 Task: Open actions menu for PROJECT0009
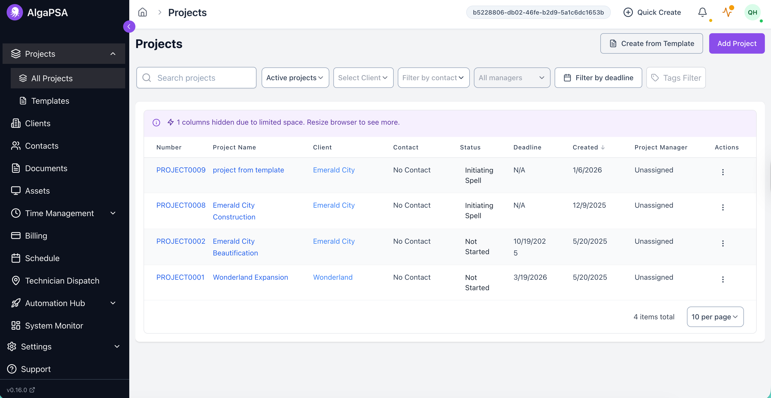[722, 172]
